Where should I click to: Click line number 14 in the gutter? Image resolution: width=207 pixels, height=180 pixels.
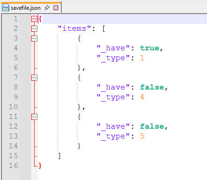click(x=14, y=146)
